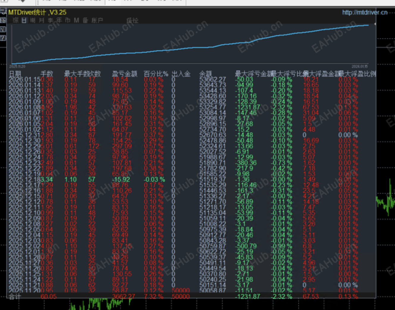Open the 年 yearly tab

coord(59,20)
